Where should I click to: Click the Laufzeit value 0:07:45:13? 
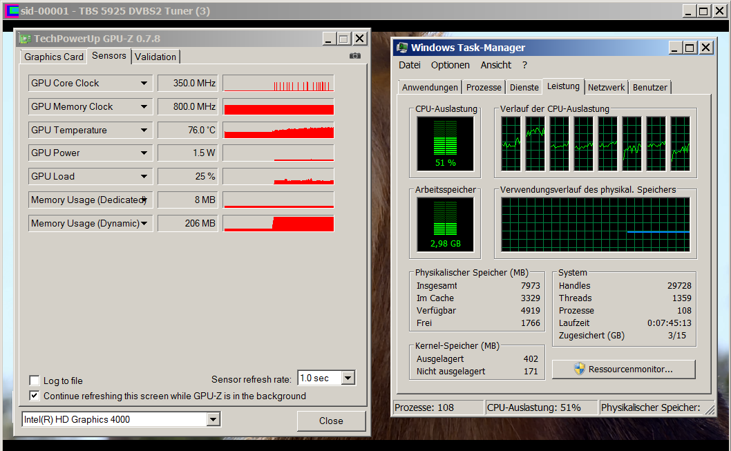pos(670,323)
